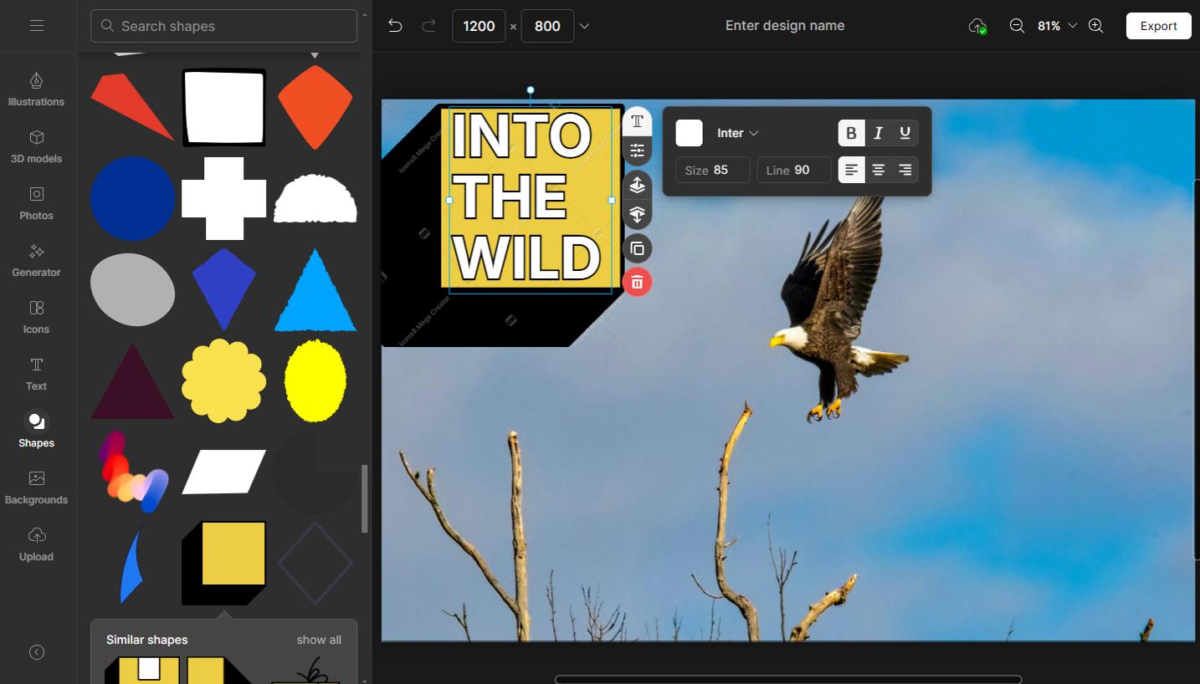Screen dimensions: 1200x684
Task: Click the shapes panel vertical scrollbar
Action: (364, 498)
